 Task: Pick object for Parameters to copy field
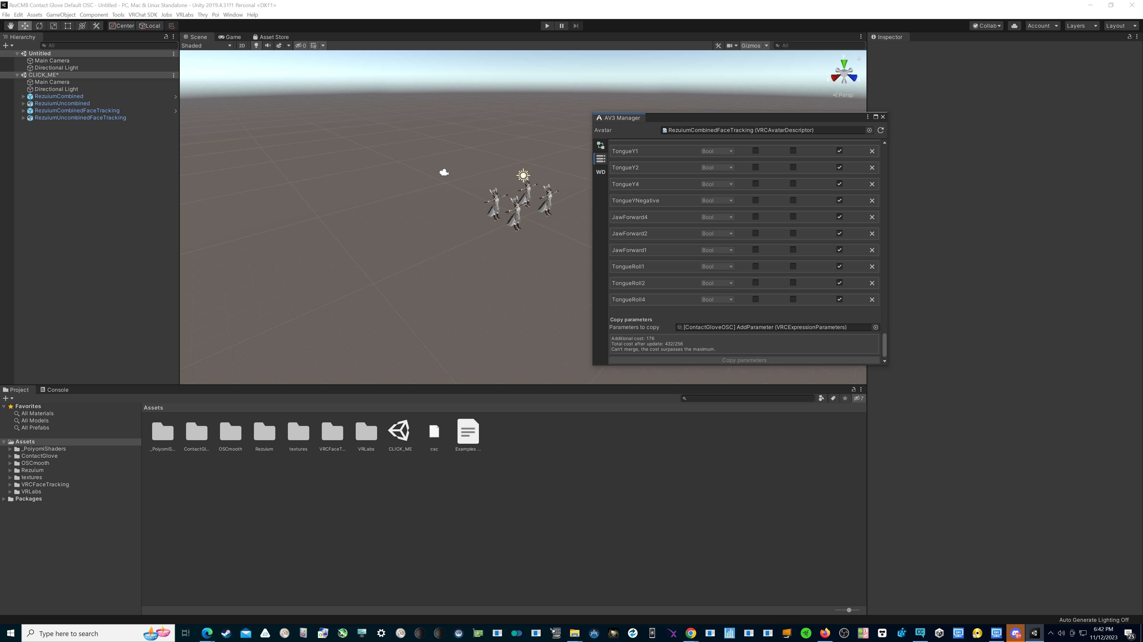coord(875,327)
